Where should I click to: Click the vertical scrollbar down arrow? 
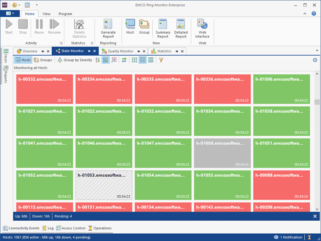(317, 209)
